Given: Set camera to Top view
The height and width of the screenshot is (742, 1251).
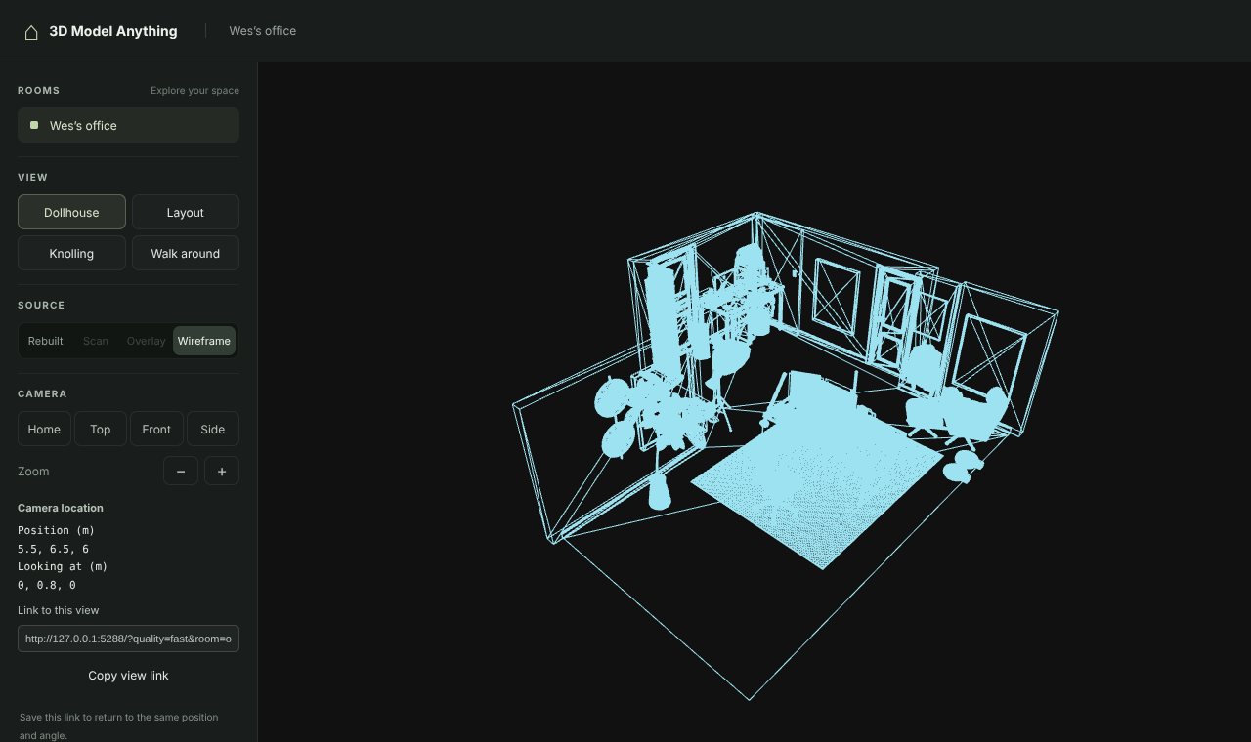Looking at the screenshot, I should (101, 429).
